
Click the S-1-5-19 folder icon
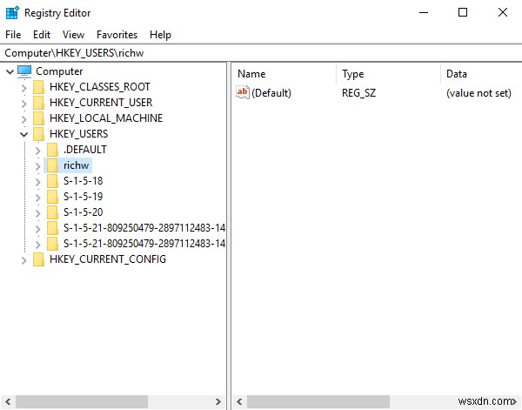(52, 197)
